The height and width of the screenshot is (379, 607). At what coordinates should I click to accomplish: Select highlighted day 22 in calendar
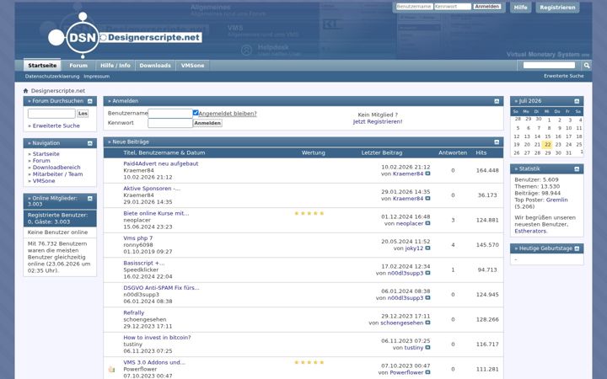point(547,145)
